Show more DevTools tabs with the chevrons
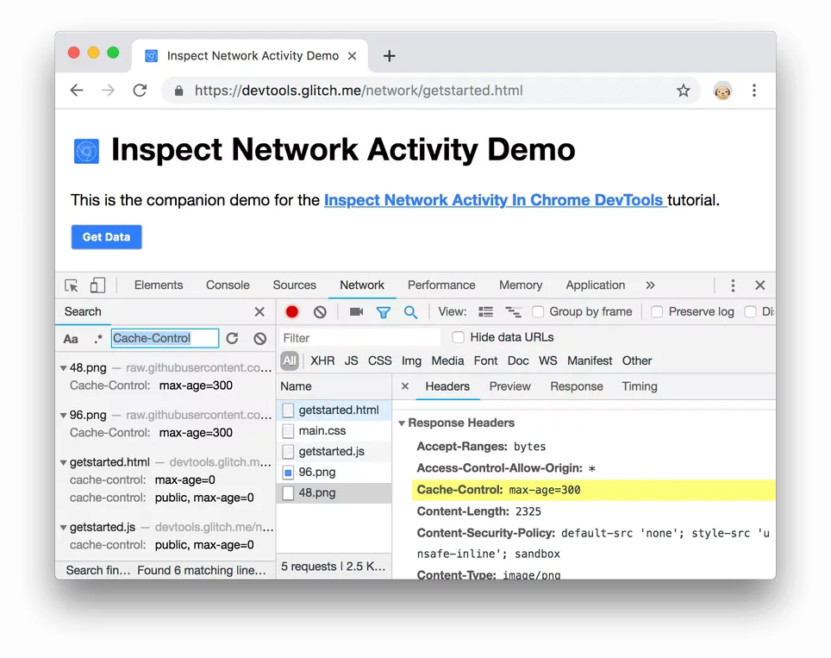Viewport: 831px width, 658px height. [650, 285]
